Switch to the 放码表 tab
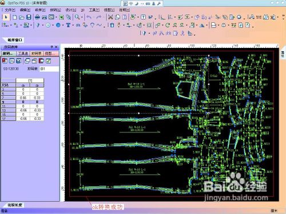286x214 pixels. tap(37, 54)
